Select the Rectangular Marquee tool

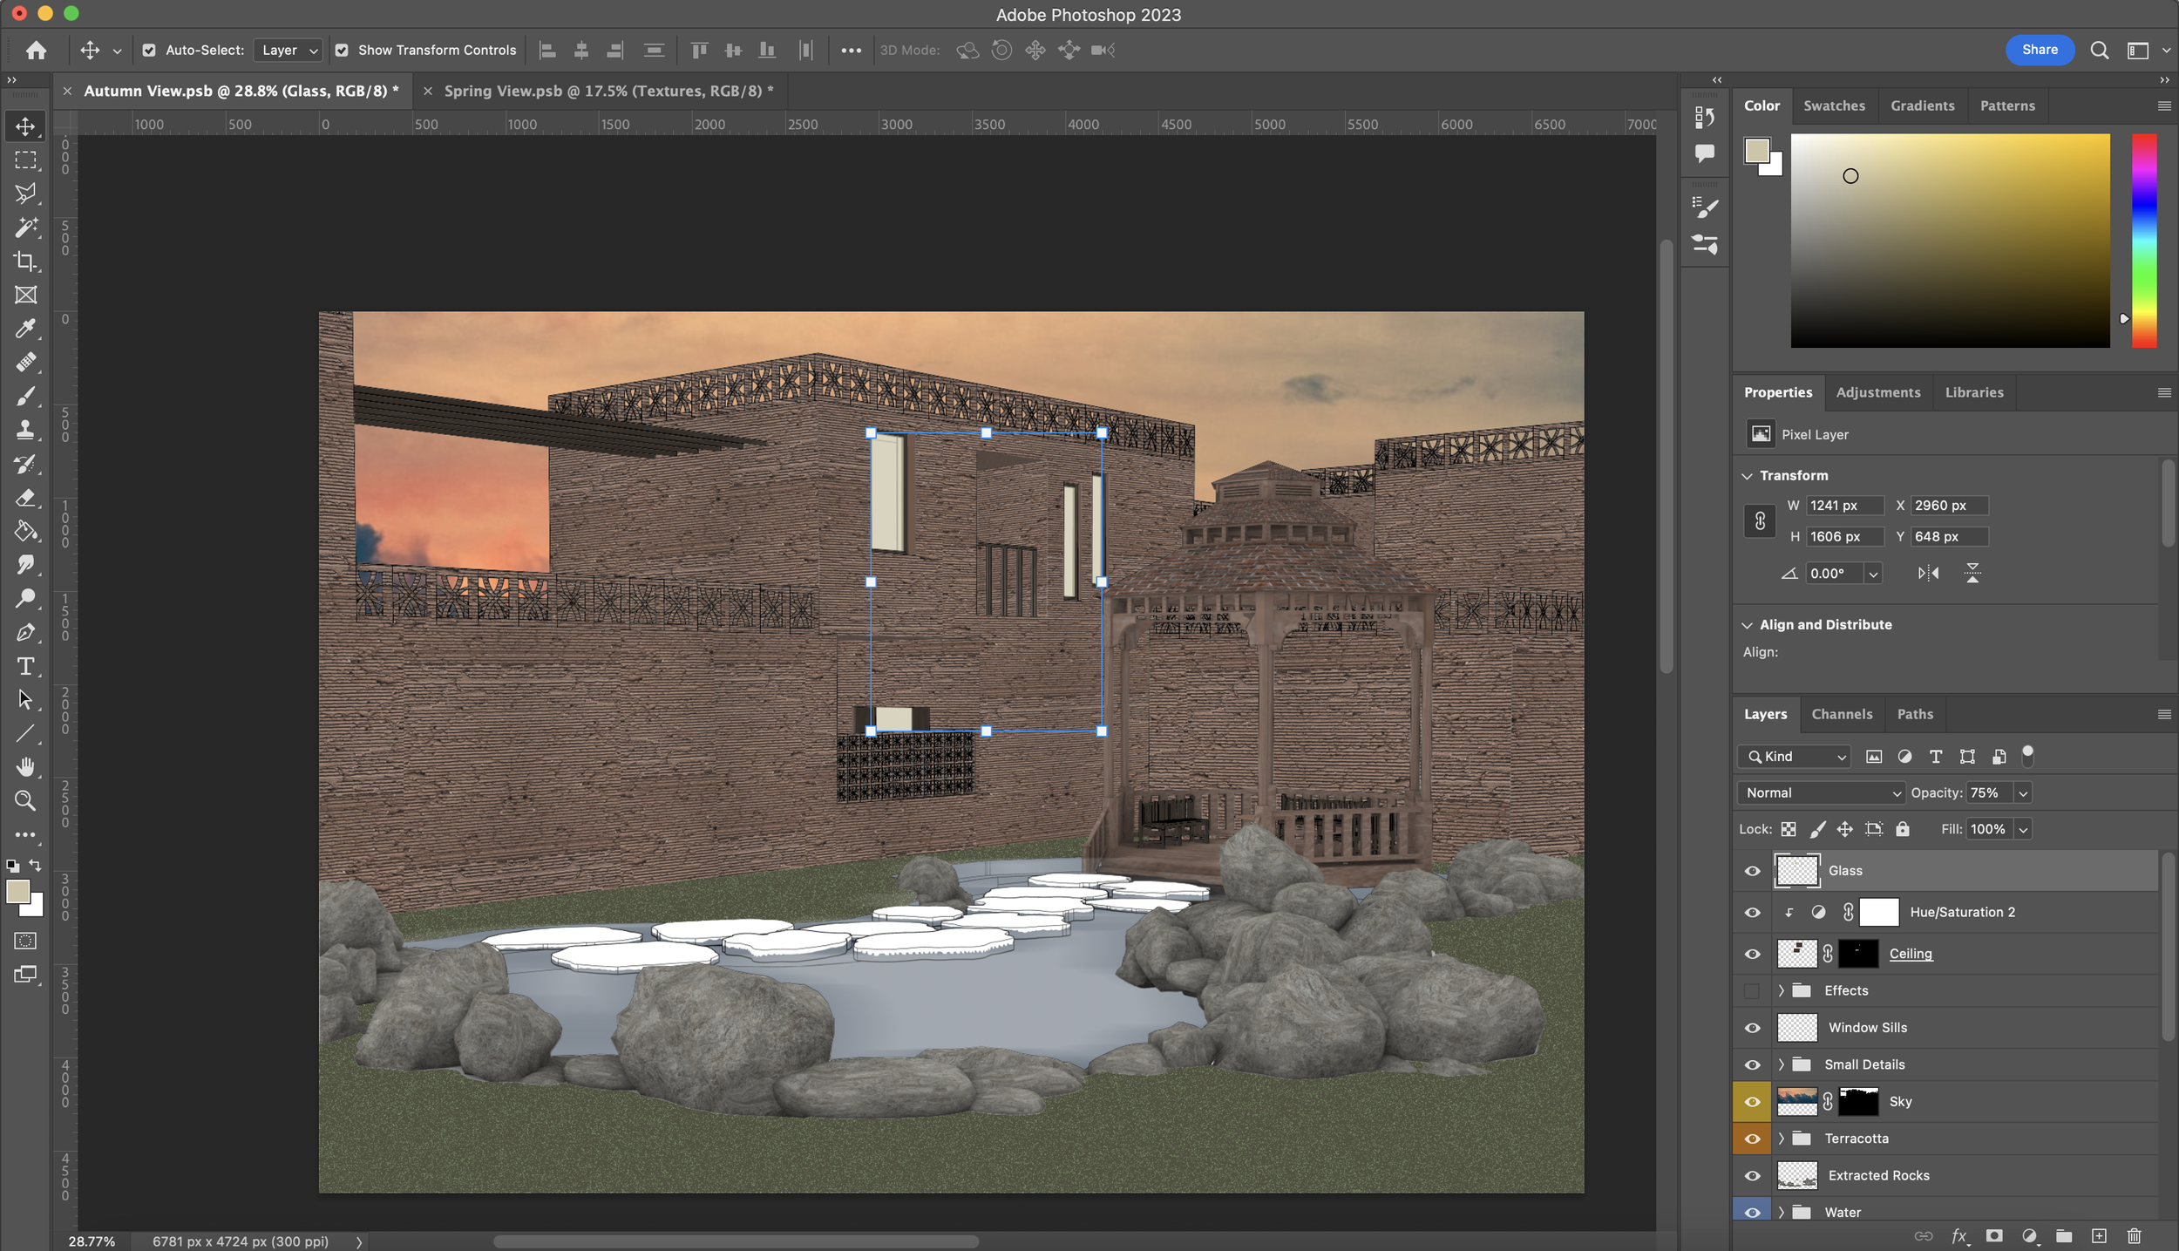coord(25,160)
